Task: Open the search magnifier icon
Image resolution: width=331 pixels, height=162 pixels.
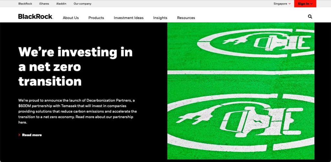Action: (x=310, y=17)
